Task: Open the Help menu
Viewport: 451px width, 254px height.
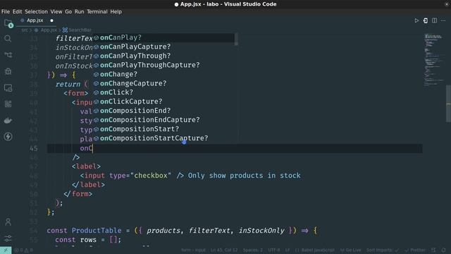Action: 116,11
